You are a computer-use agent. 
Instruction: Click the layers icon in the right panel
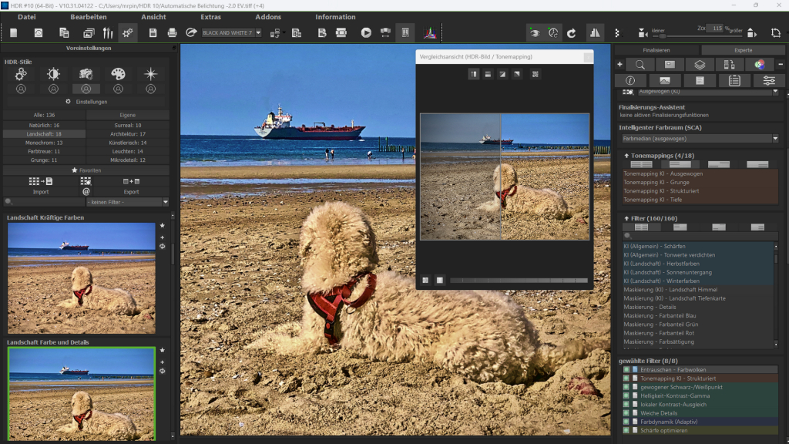[700, 64]
